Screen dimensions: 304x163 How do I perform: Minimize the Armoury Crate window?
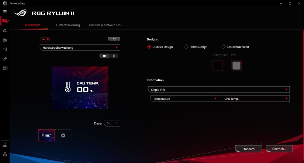[x=281, y=3]
